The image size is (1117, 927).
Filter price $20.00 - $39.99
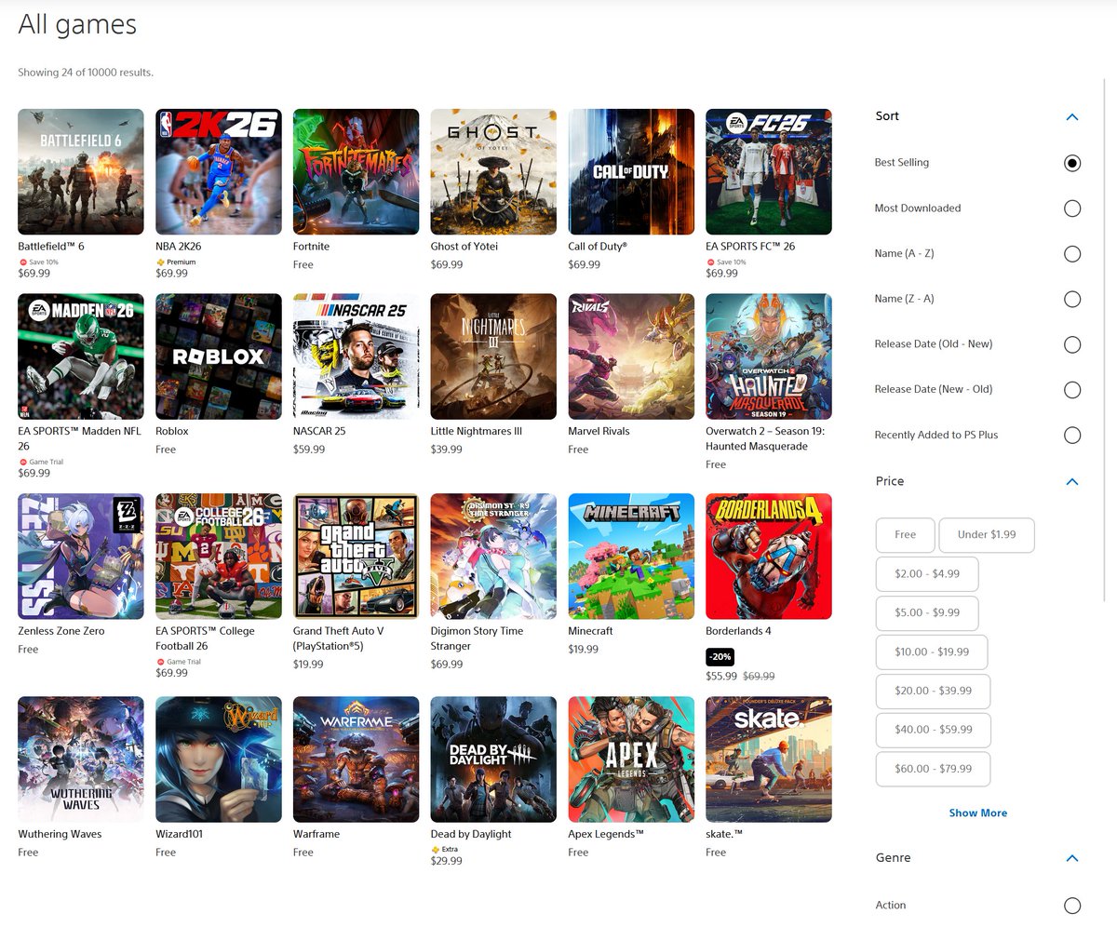[933, 692]
